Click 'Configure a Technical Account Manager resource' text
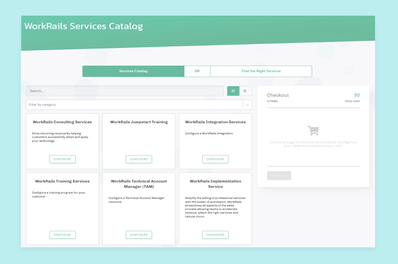This screenshot has width=398, height=264. [x=136, y=200]
